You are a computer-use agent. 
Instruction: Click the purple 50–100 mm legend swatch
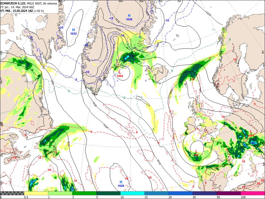pyautogui.click(x=229, y=193)
